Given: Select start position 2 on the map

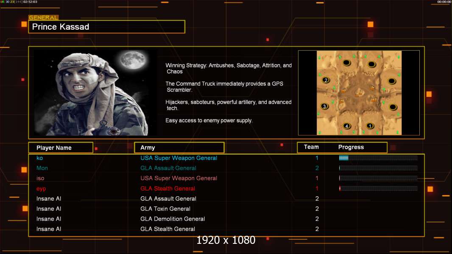Looking at the screenshot, I should pyautogui.click(x=326, y=80).
